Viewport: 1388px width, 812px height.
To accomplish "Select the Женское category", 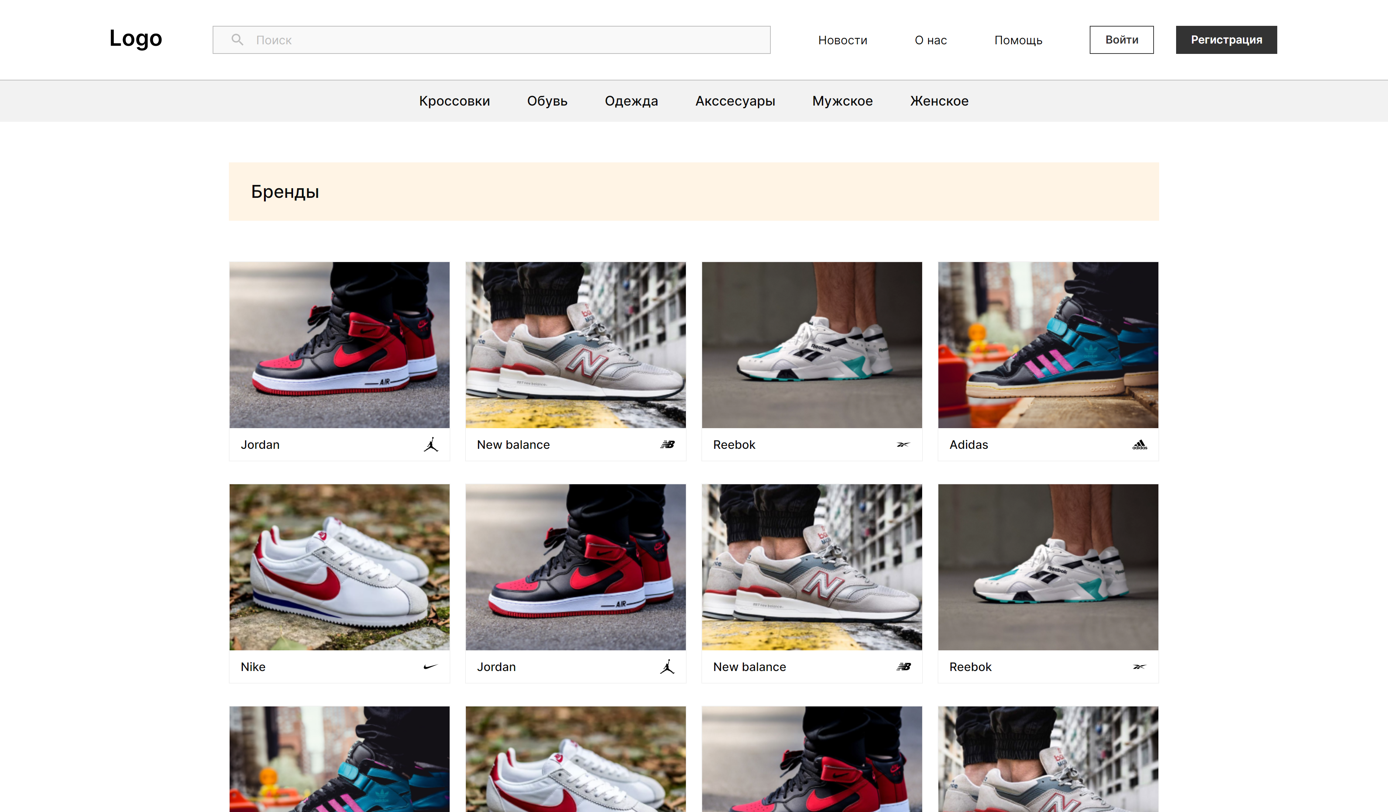I will (939, 101).
